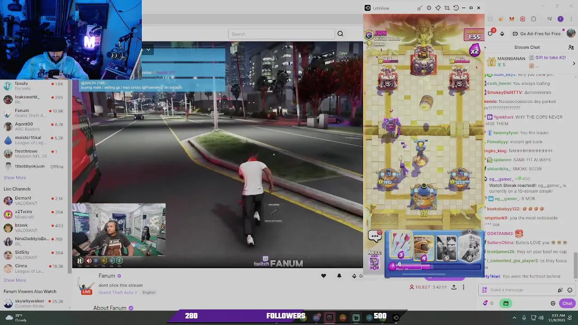Open the browser three-dot menu
578x325 pixels.
(x=570, y=19)
